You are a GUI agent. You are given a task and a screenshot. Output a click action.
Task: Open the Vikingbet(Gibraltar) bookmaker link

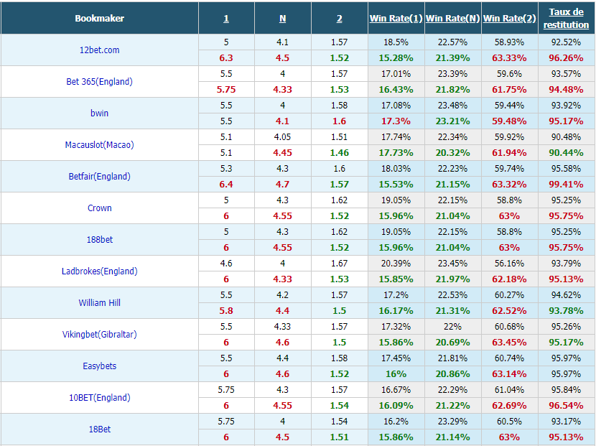coord(99,334)
